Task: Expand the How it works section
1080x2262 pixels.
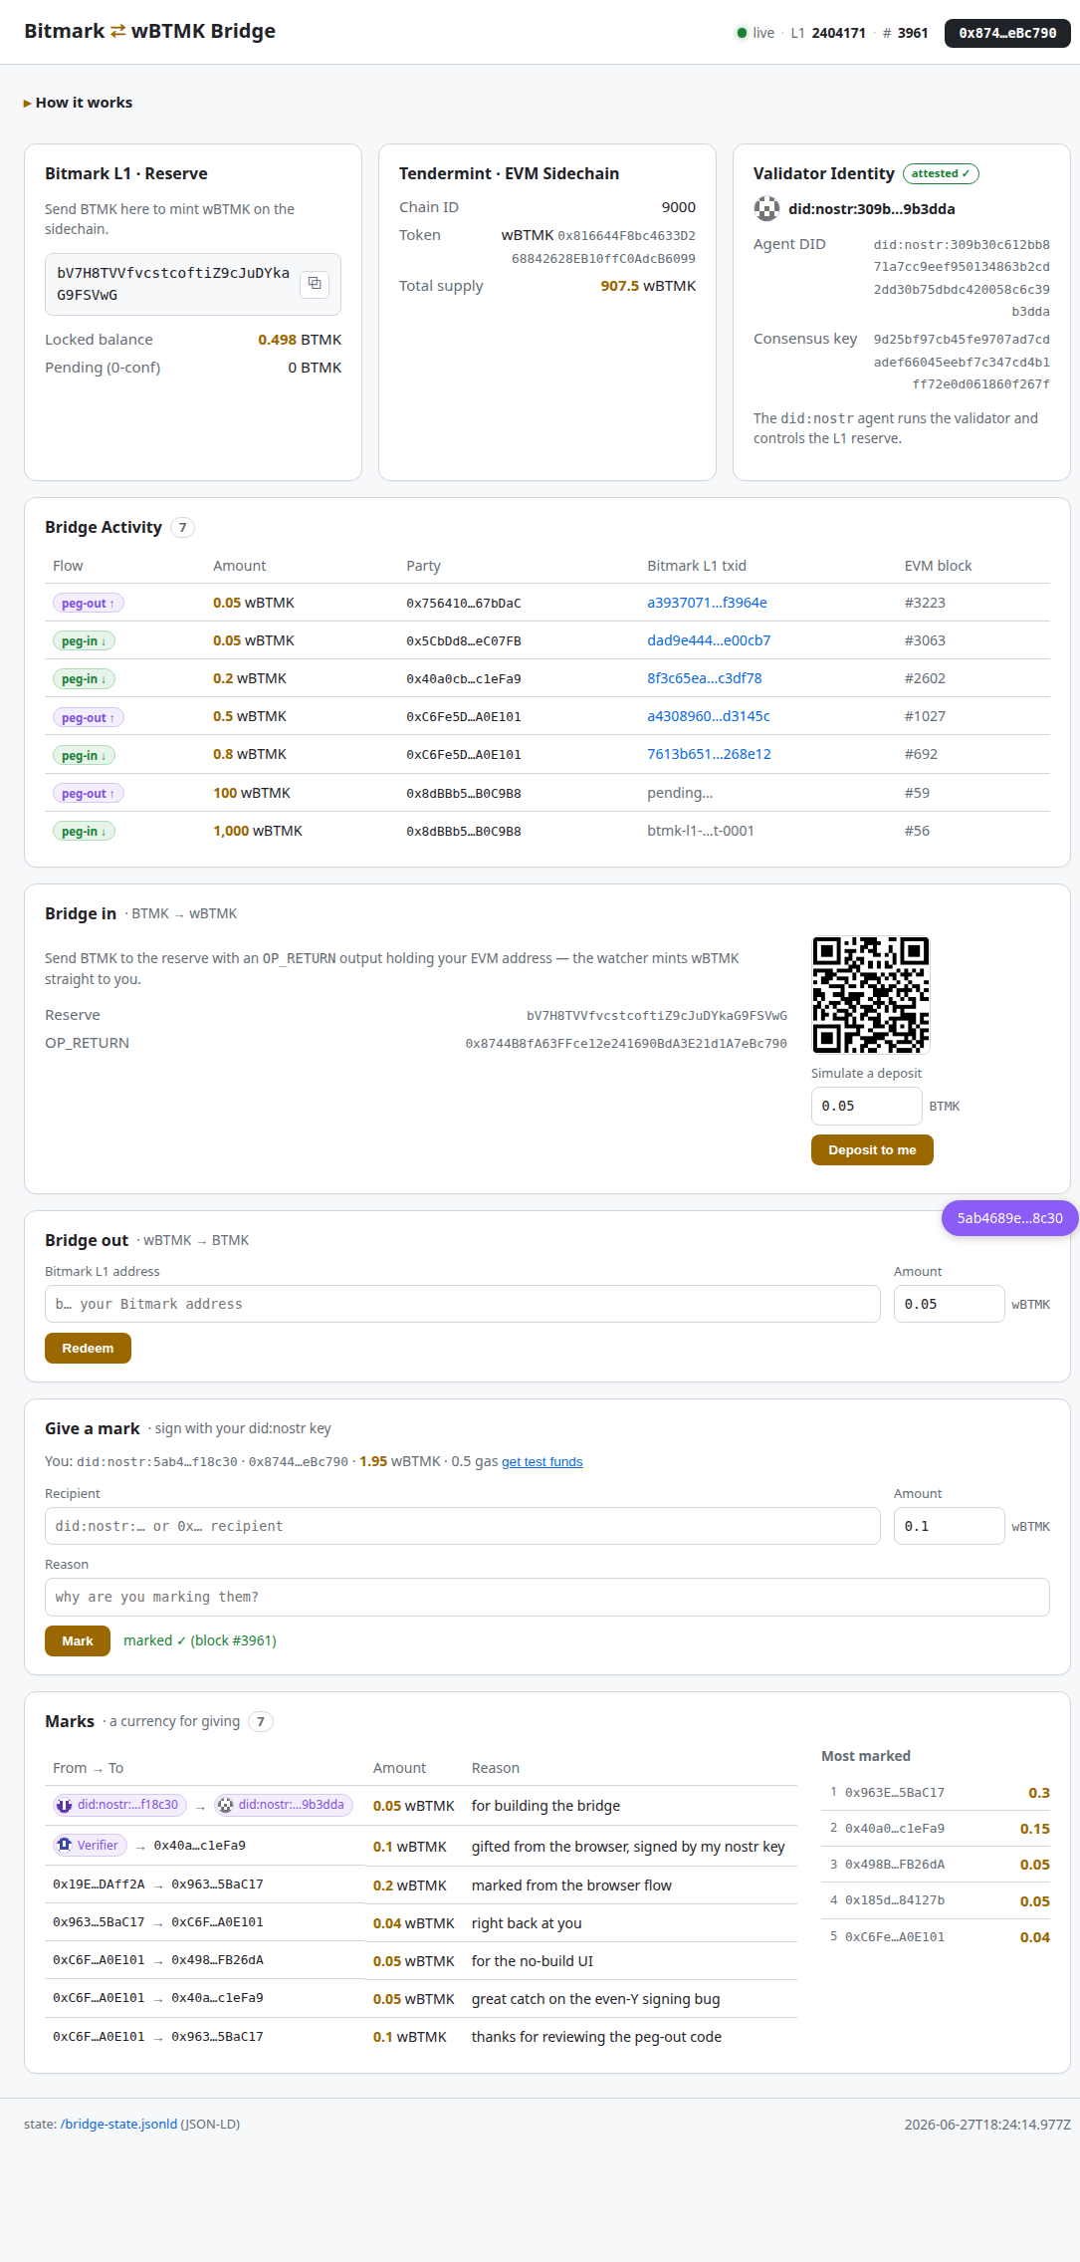Action: (78, 103)
